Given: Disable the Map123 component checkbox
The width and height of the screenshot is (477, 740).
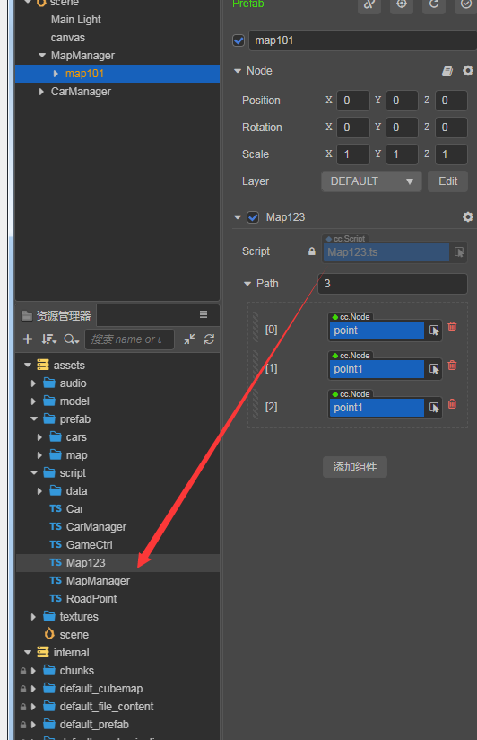Looking at the screenshot, I should pyautogui.click(x=253, y=217).
